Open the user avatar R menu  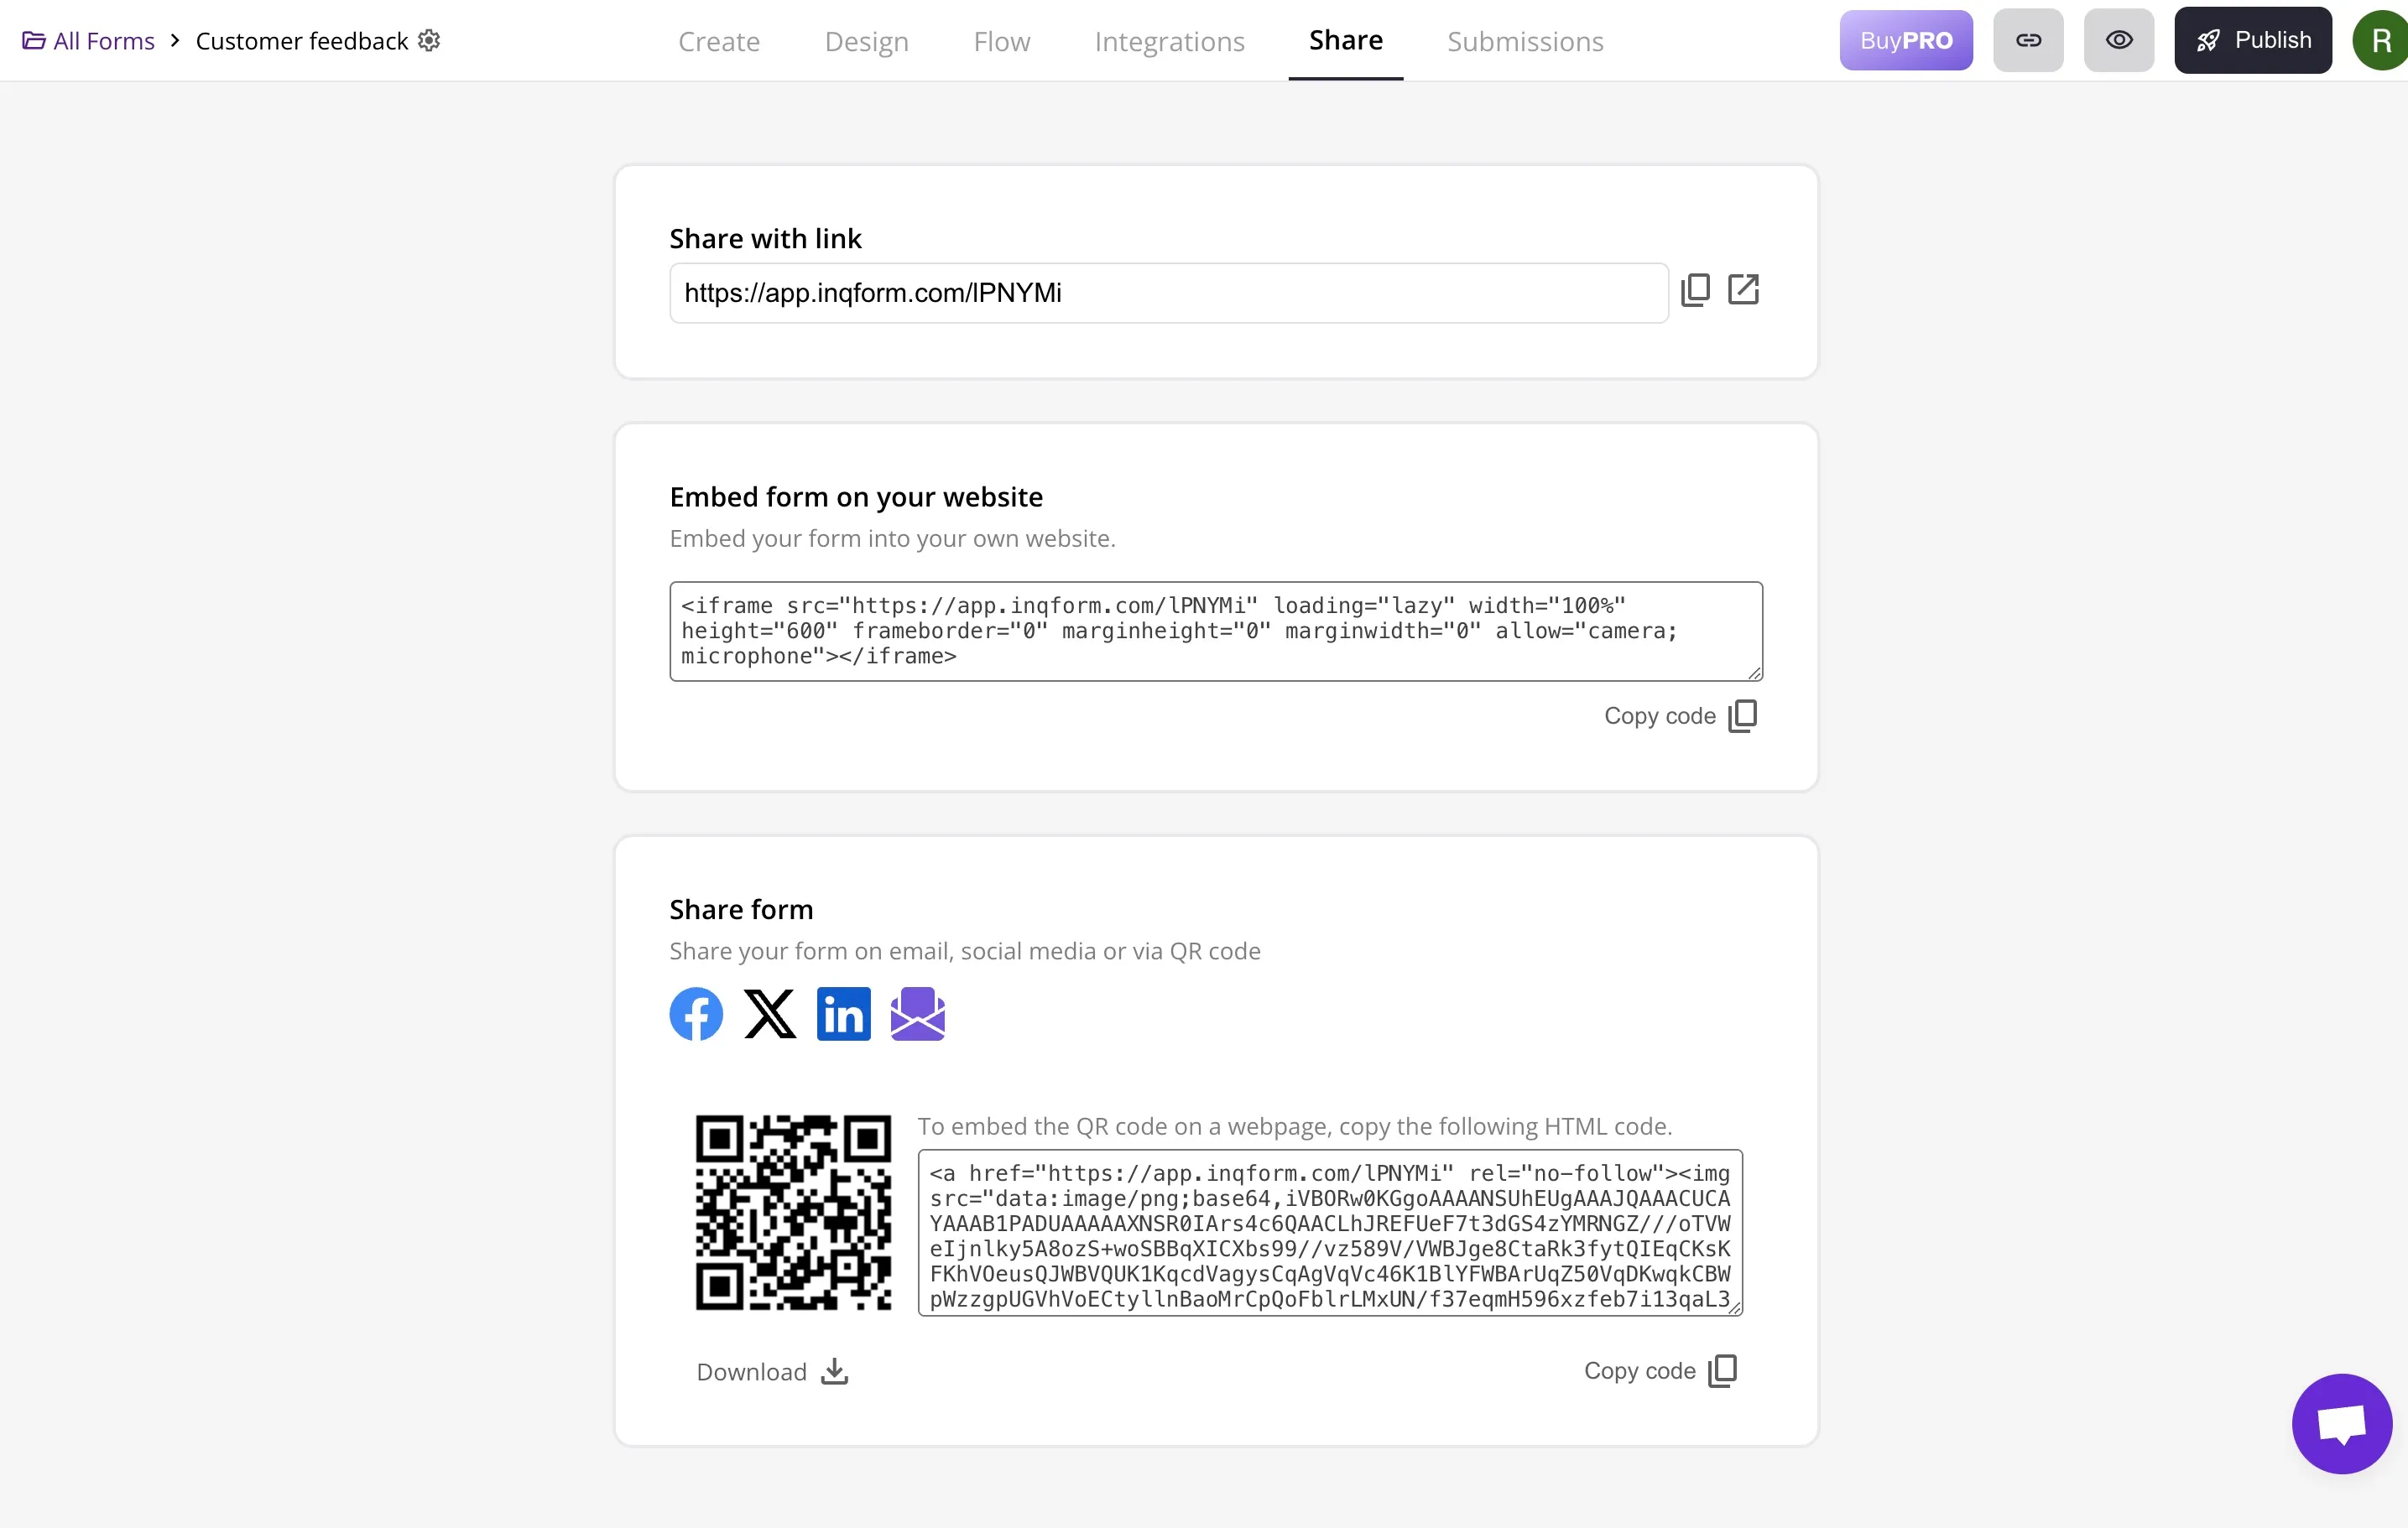pos(2380,41)
